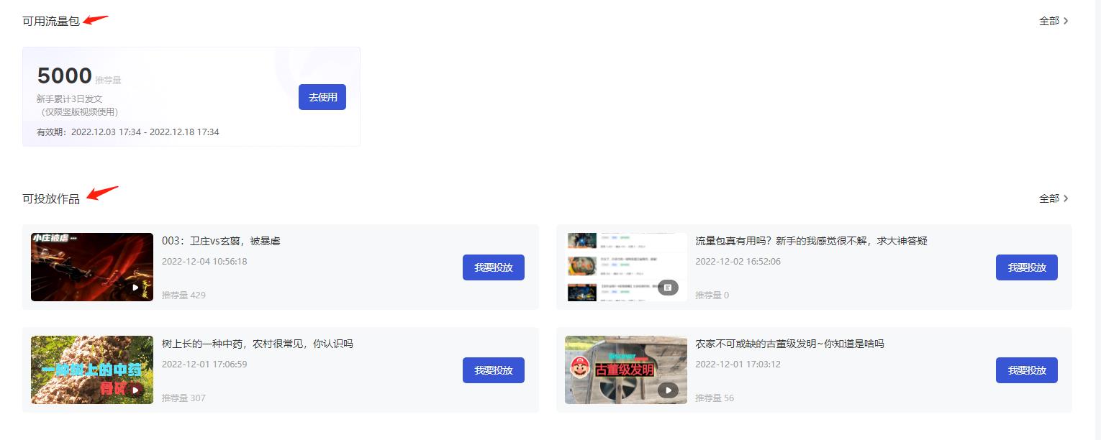
Task: Use the 5000 traffic pack via 去使用
Action: point(322,97)
